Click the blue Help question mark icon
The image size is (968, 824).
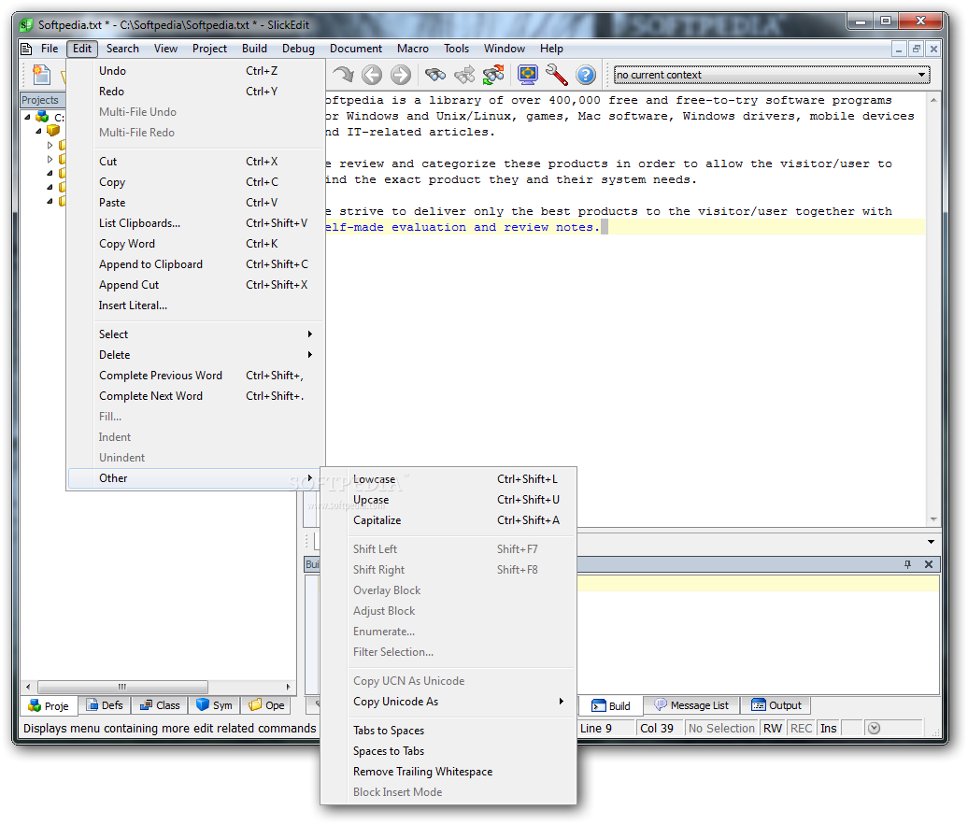(x=586, y=75)
